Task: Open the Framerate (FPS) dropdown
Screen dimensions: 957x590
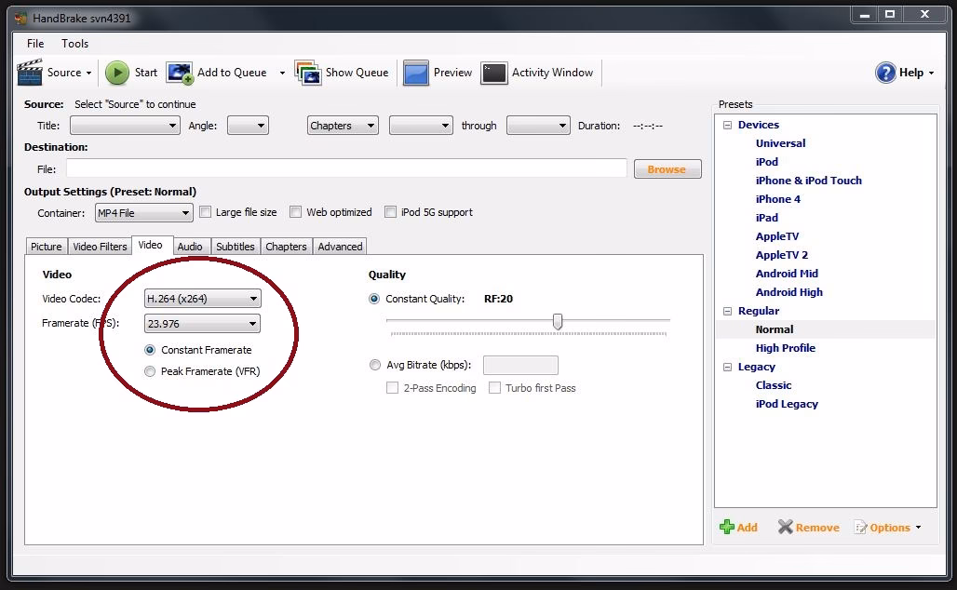Action: 202,323
